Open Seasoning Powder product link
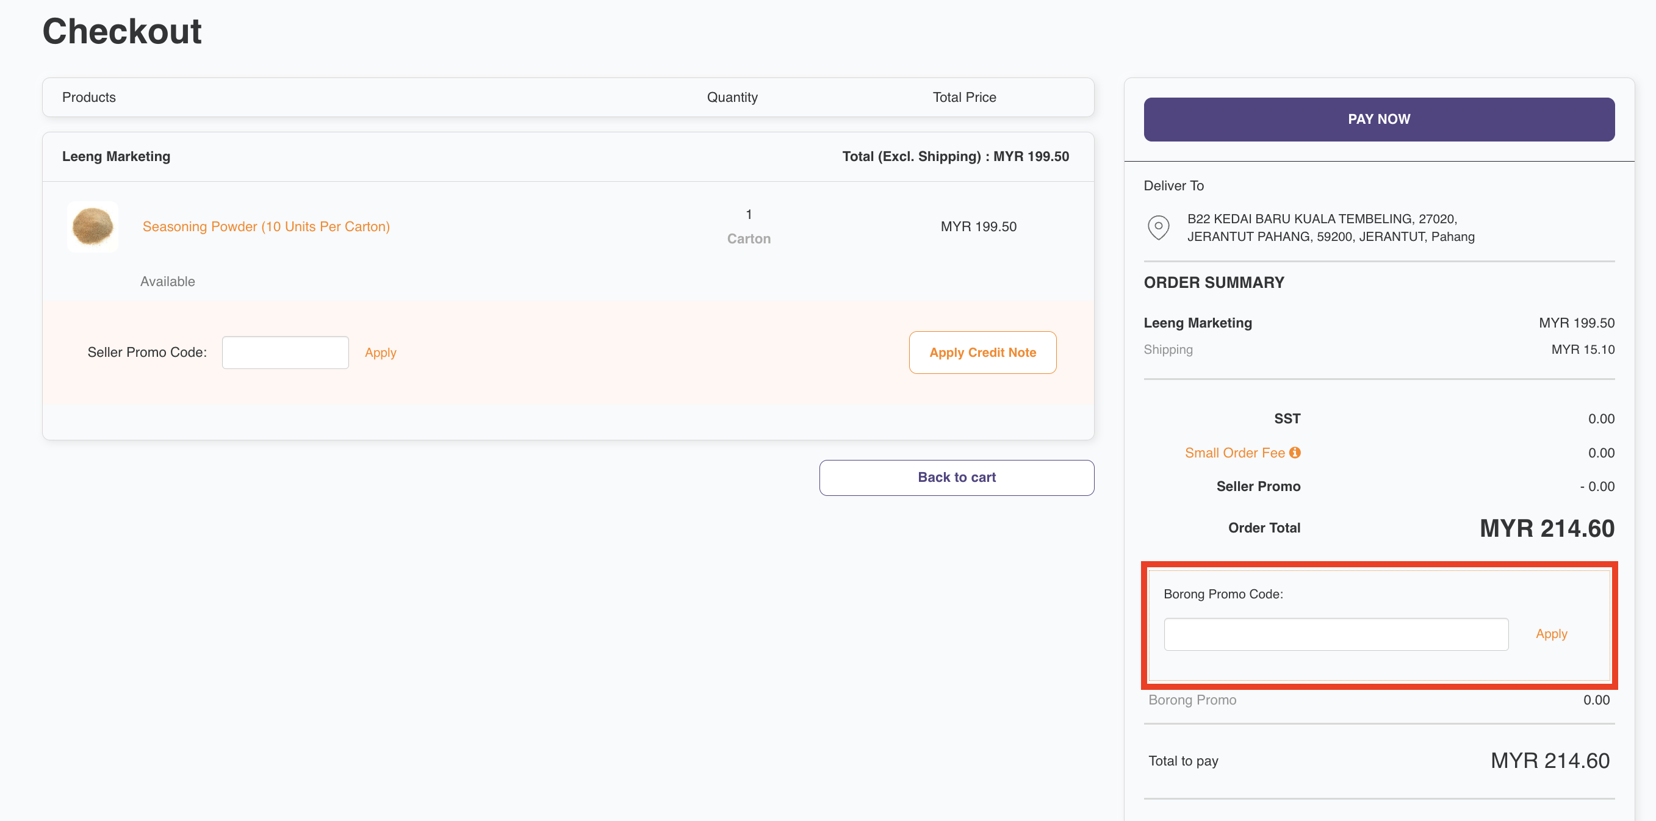Screen dimensions: 1656x821 pos(265,226)
